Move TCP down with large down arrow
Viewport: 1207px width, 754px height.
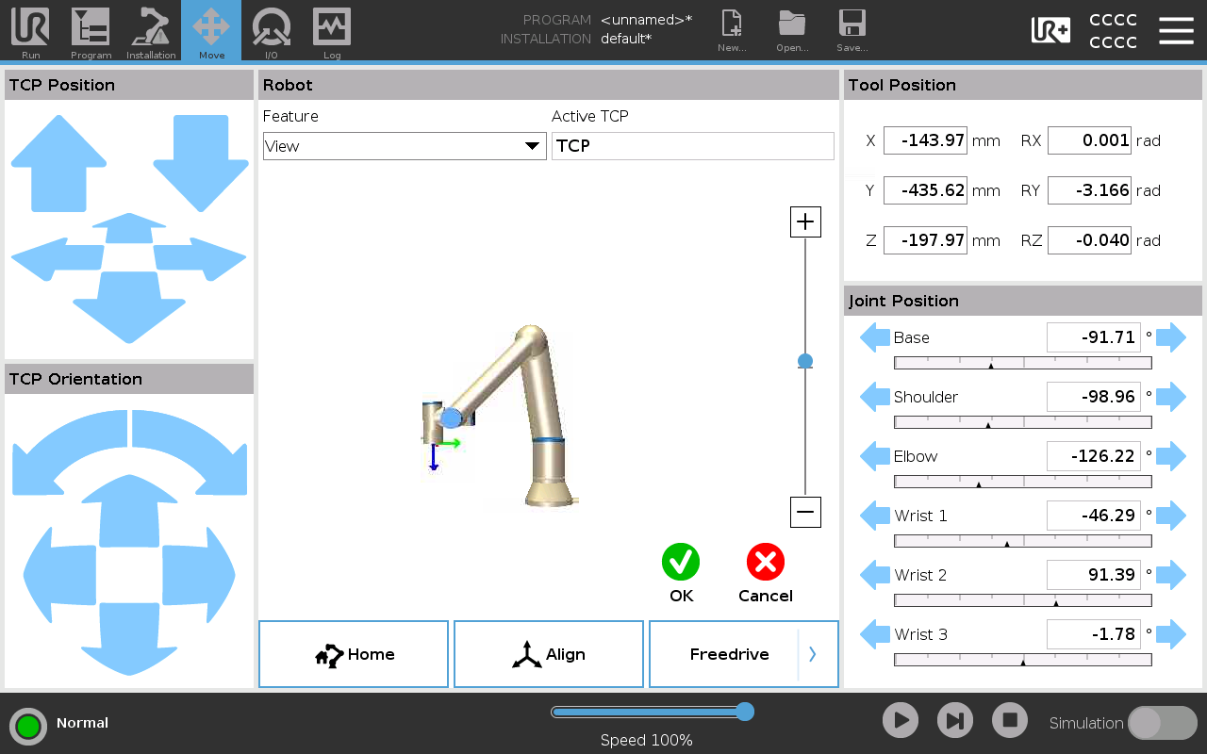200,163
